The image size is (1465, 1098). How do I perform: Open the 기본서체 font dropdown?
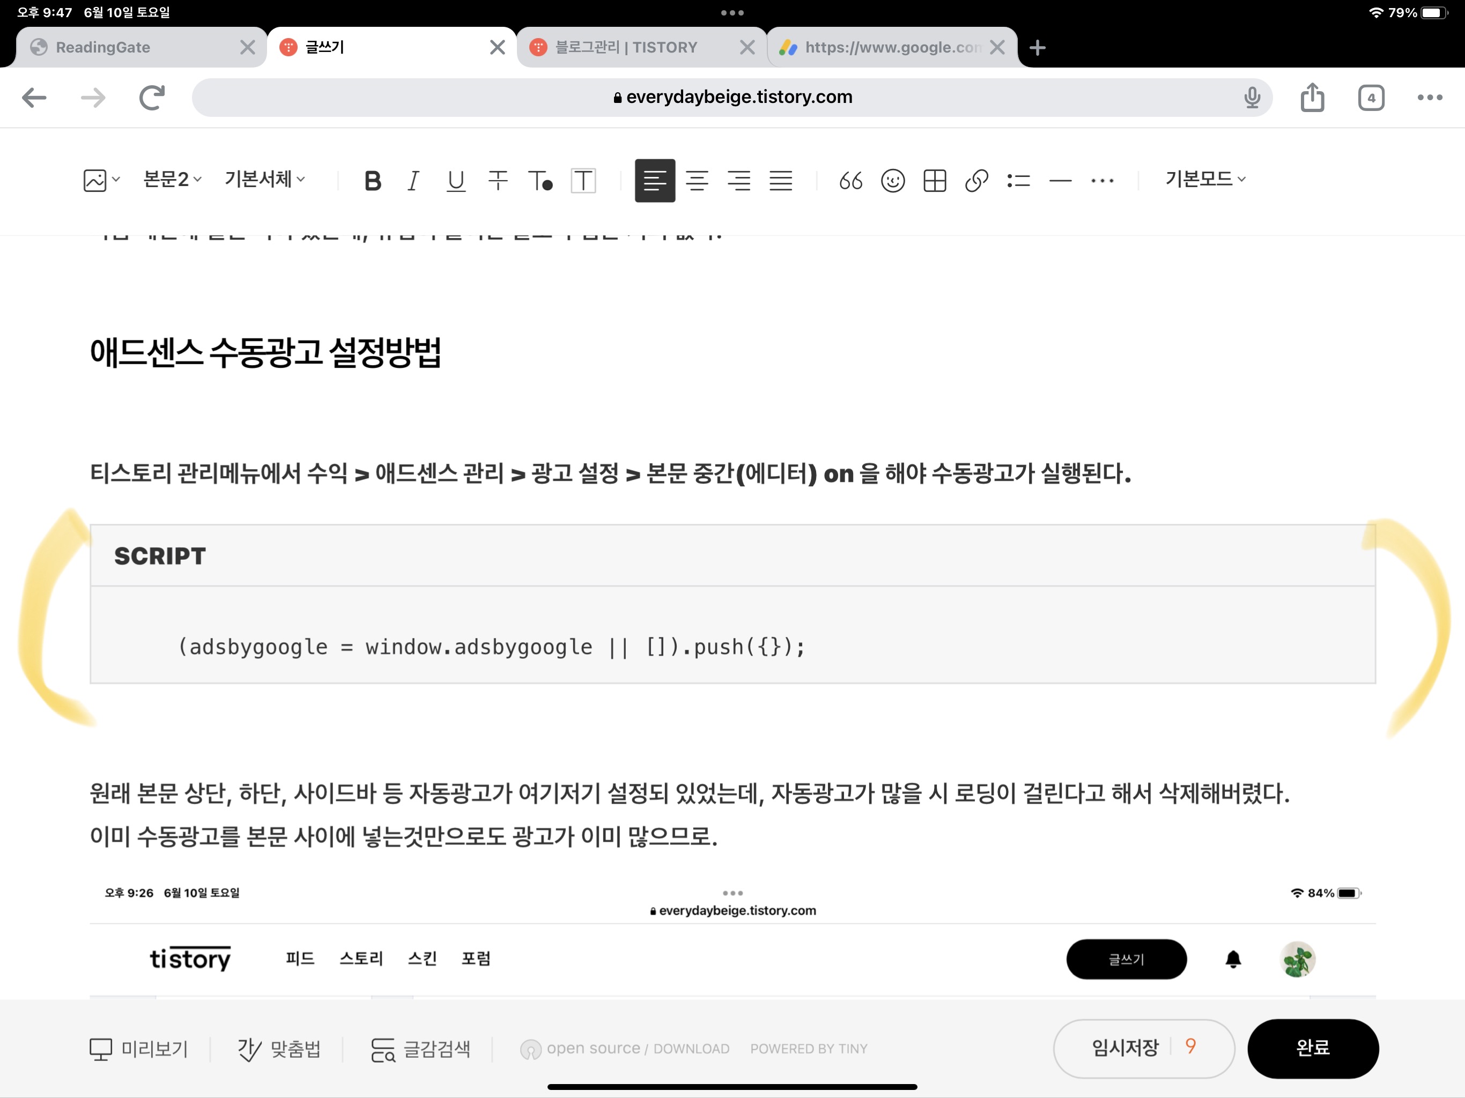(x=264, y=179)
